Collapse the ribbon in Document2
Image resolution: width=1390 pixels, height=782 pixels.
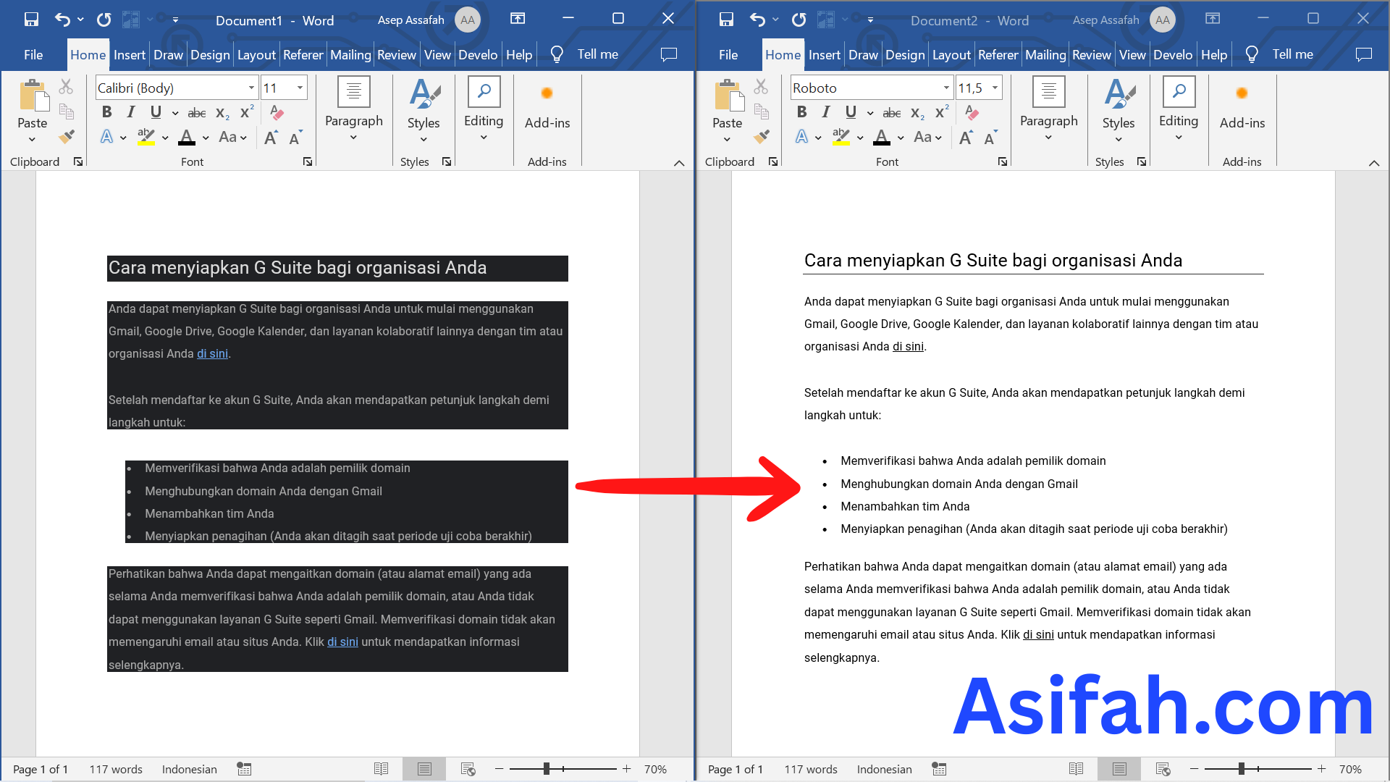point(1374,163)
